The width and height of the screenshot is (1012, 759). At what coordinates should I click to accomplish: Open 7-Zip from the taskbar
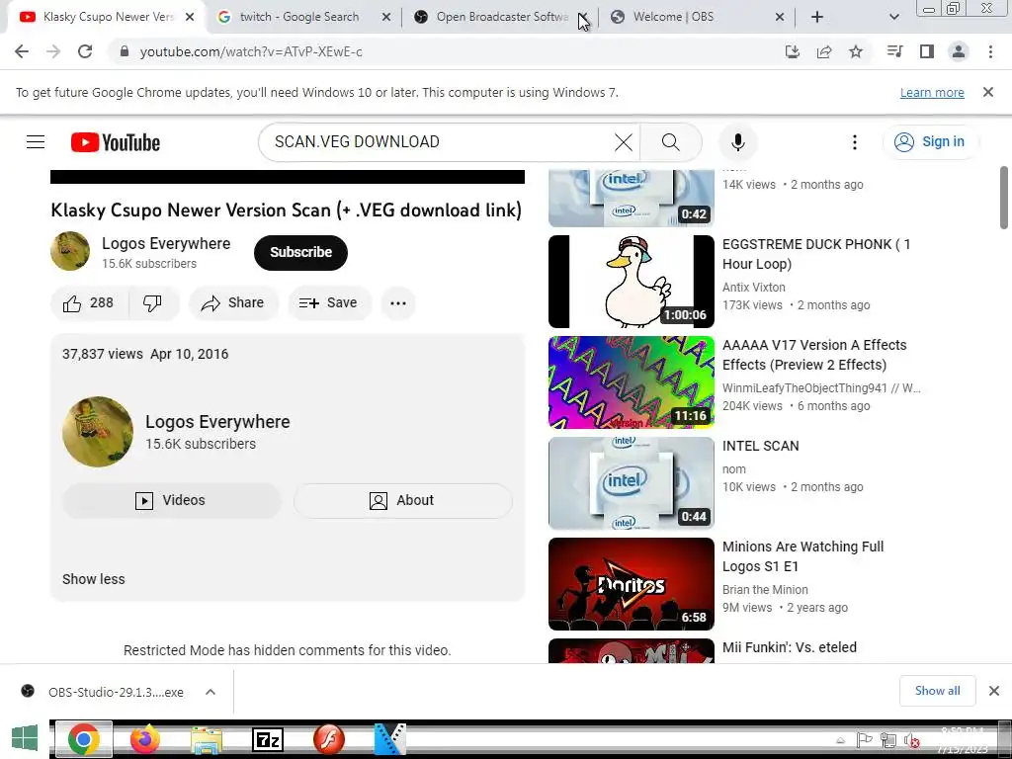[x=268, y=739]
